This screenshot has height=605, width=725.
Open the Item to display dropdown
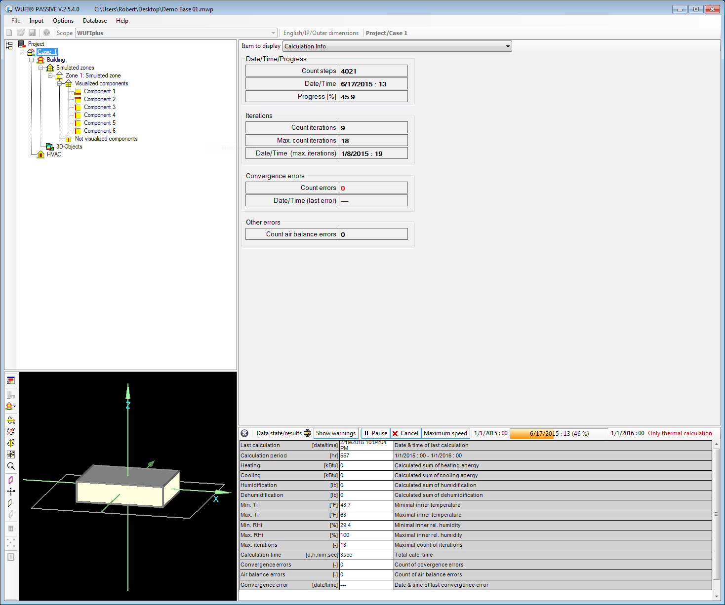coord(507,46)
